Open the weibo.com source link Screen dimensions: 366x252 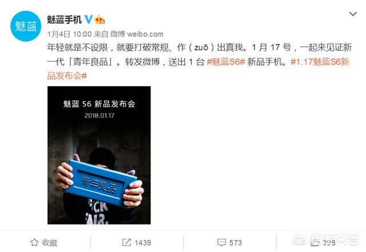(x=145, y=34)
